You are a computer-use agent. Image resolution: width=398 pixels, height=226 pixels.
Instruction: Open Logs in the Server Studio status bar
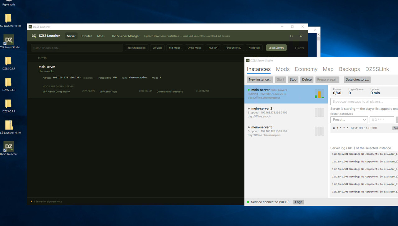(298, 202)
